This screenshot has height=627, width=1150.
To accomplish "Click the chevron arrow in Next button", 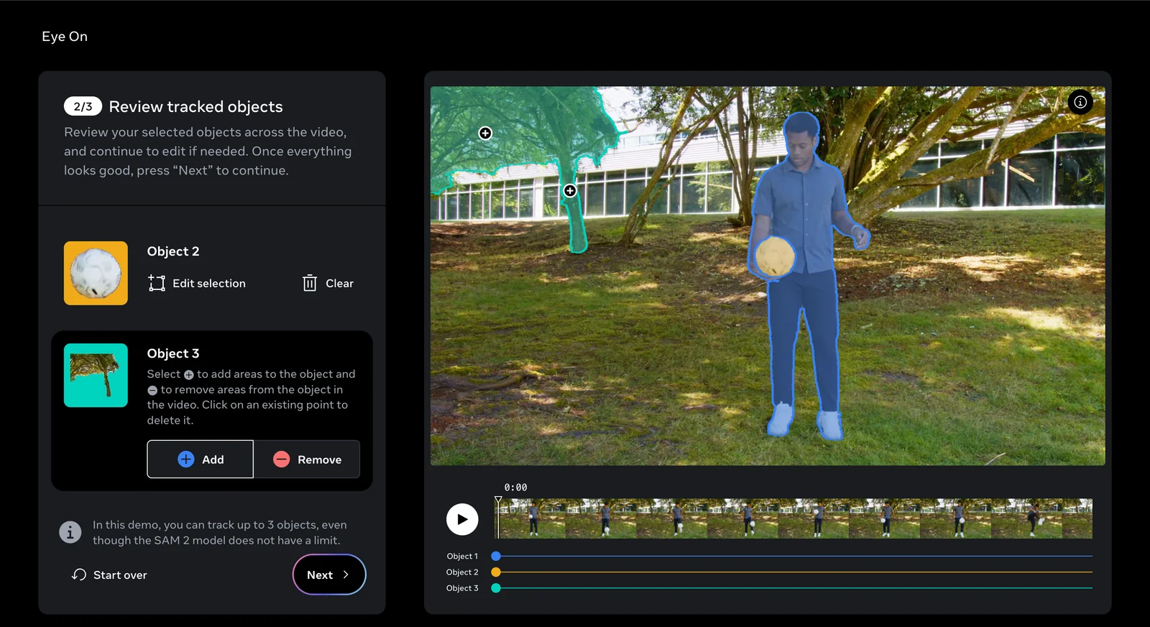I will point(346,575).
